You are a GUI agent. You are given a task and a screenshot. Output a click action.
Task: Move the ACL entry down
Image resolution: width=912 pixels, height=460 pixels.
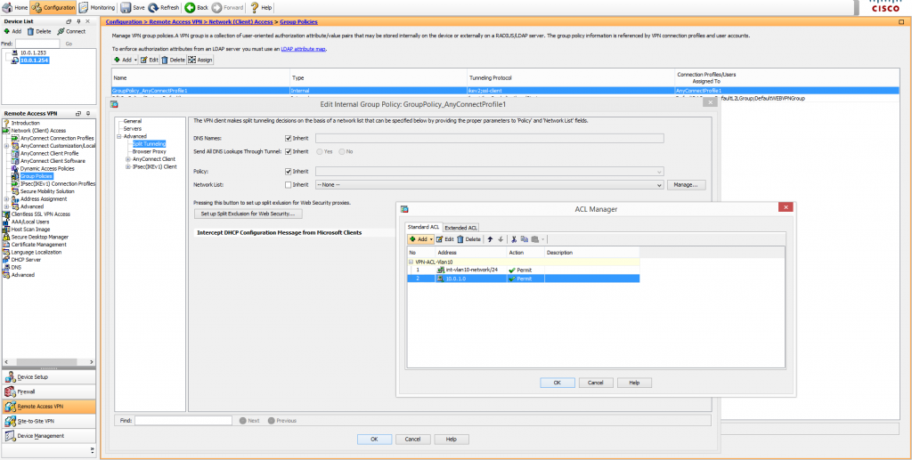[501, 239]
